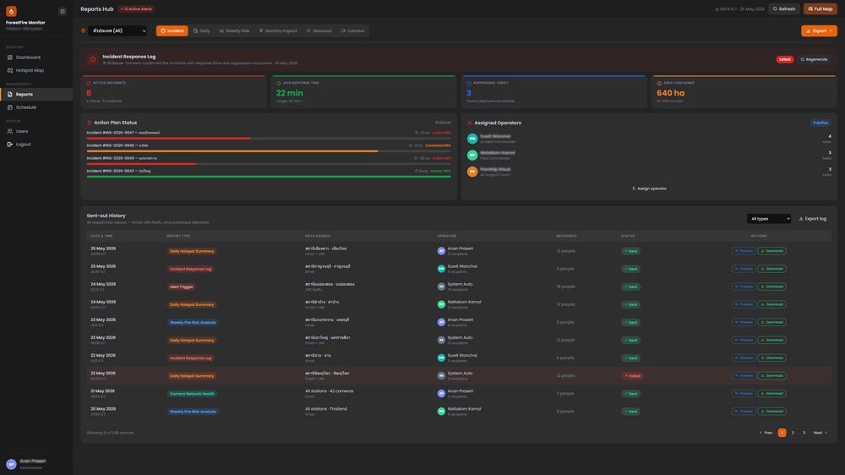Expand the All types filter dropdown
The width and height of the screenshot is (845, 475).
click(769, 218)
